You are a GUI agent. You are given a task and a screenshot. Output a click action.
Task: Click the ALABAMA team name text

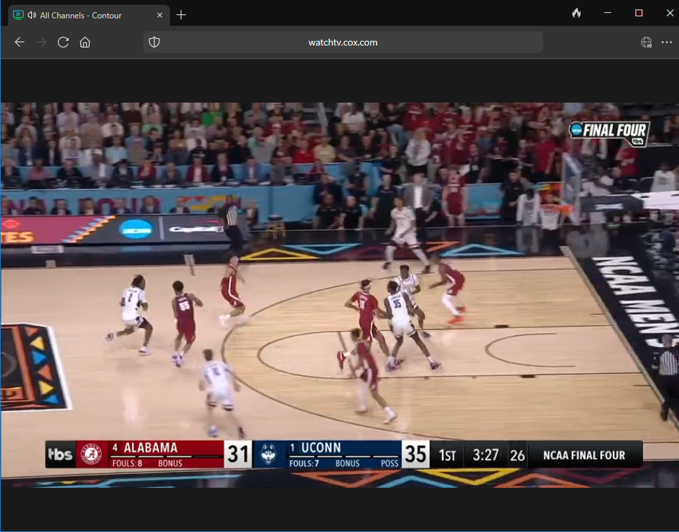(x=151, y=448)
